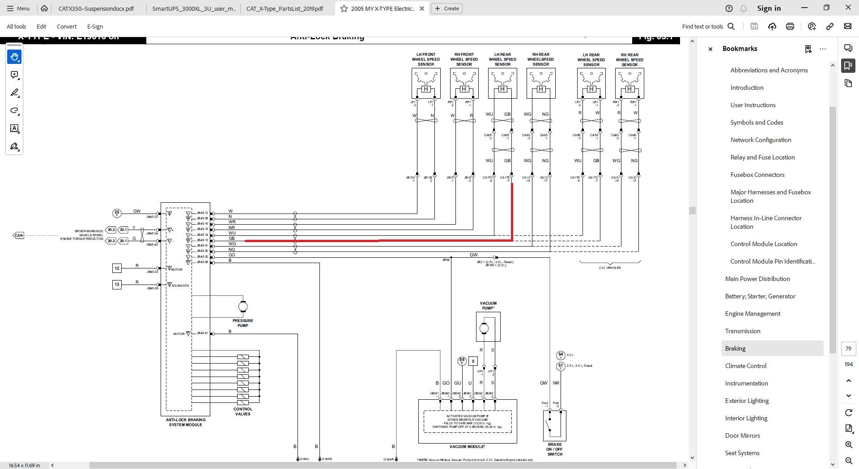Click Create new tab button
859x469 pixels.
tap(447, 8)
